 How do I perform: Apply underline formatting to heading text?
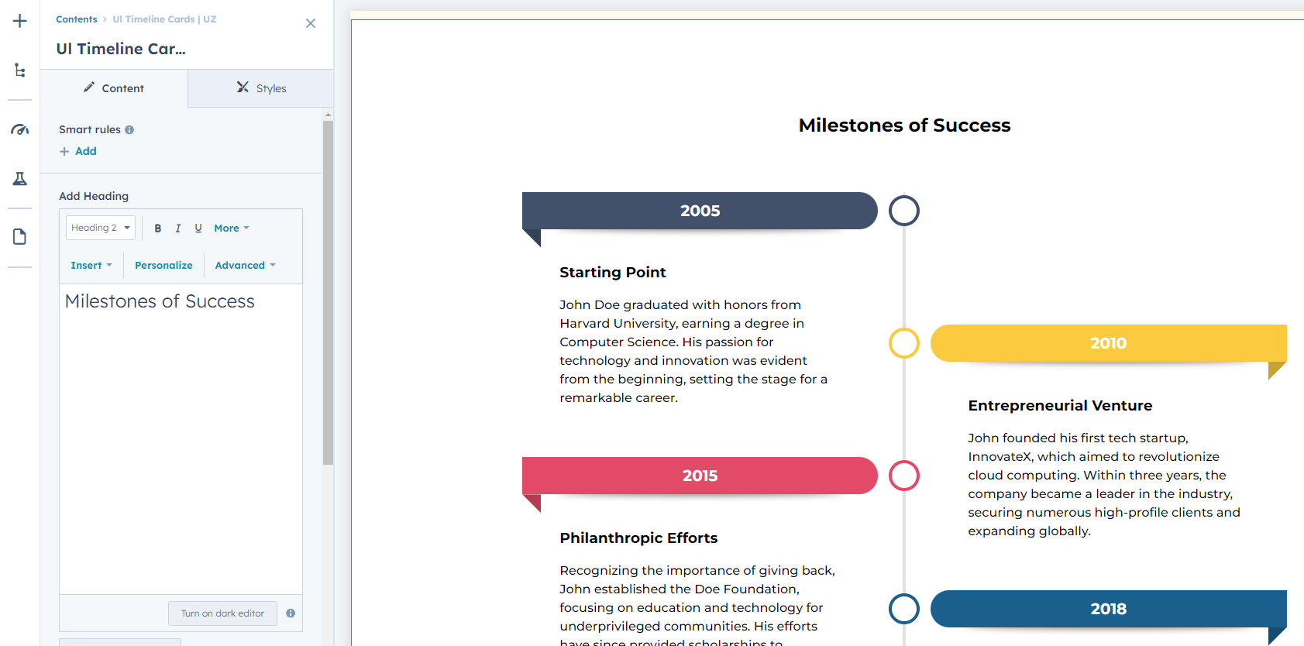pos(198,229)
